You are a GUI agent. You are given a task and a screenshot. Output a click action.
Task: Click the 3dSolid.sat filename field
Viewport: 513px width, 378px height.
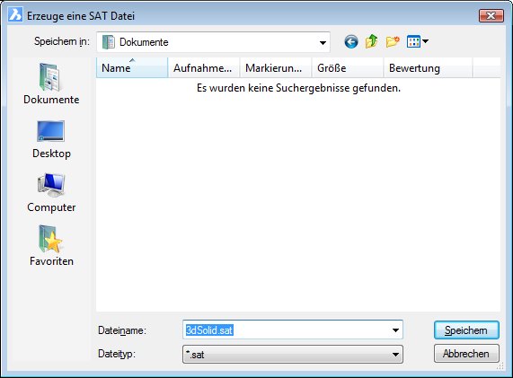pos(287,330)
